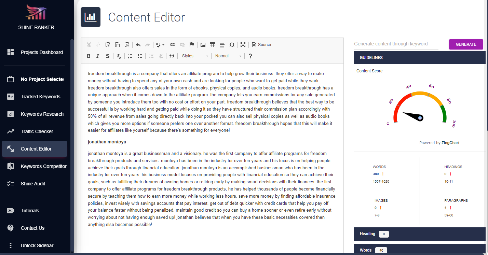This screenshot has width=488, height=255.
Task: Expand the Heading section bar
Action: pyautogui.click(x=420, y=234)
